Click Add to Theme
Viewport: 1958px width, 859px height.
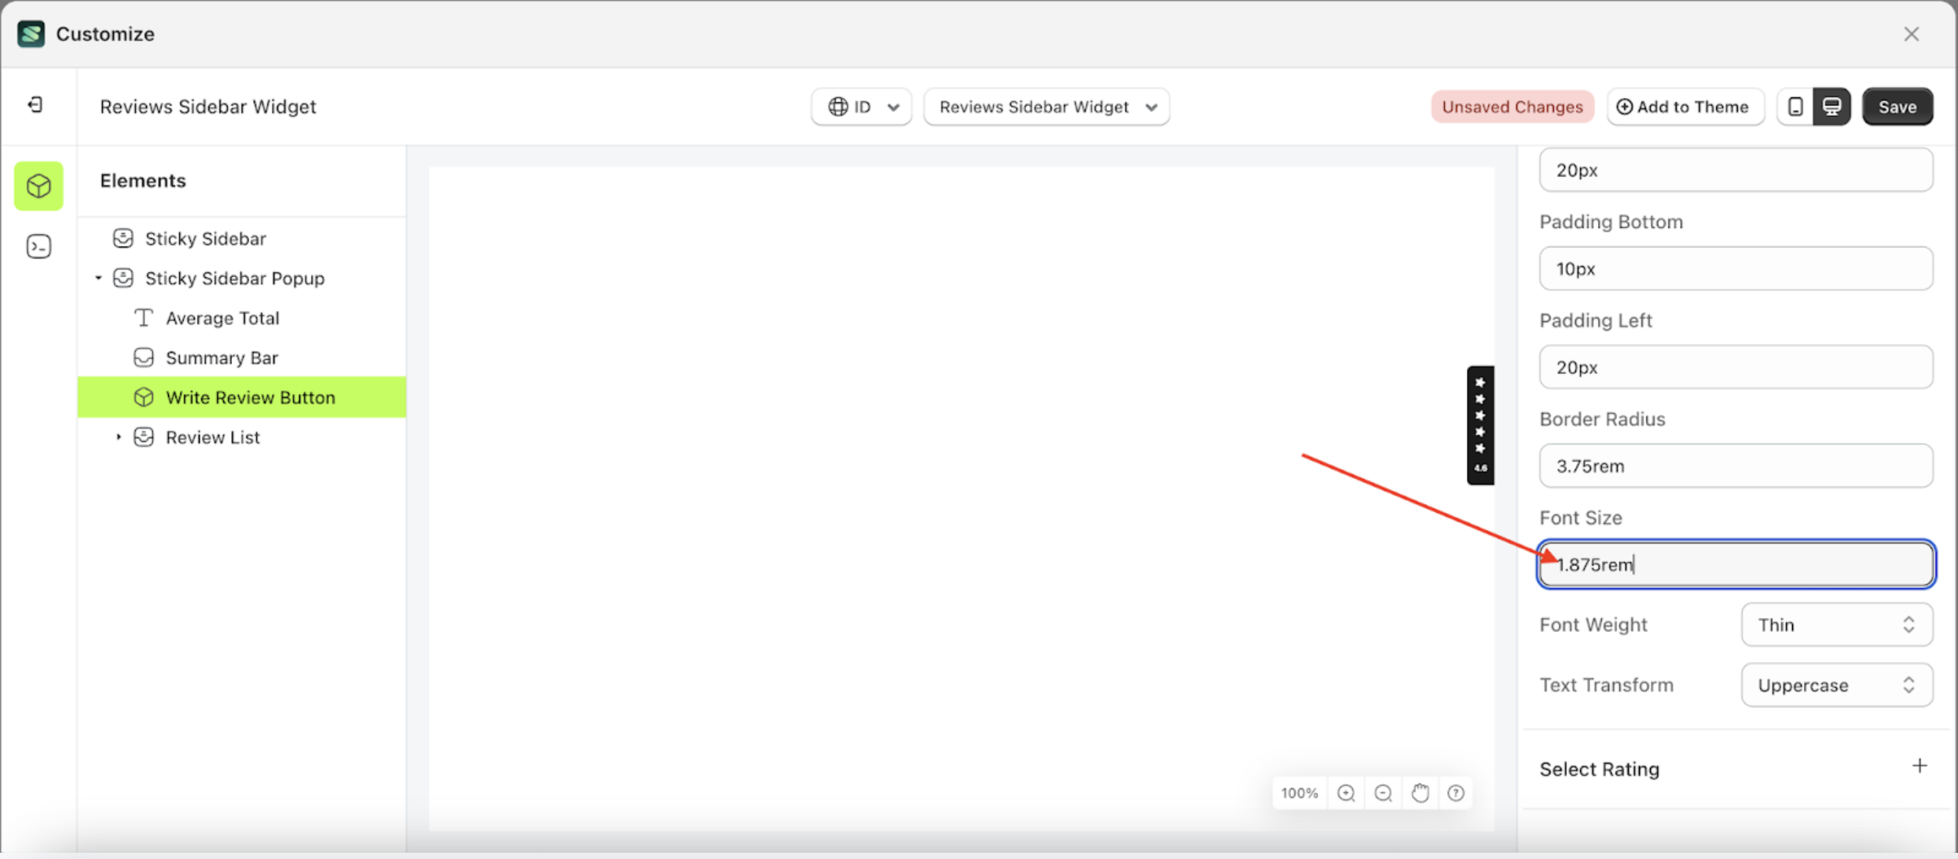click(x=1685, y=106)
